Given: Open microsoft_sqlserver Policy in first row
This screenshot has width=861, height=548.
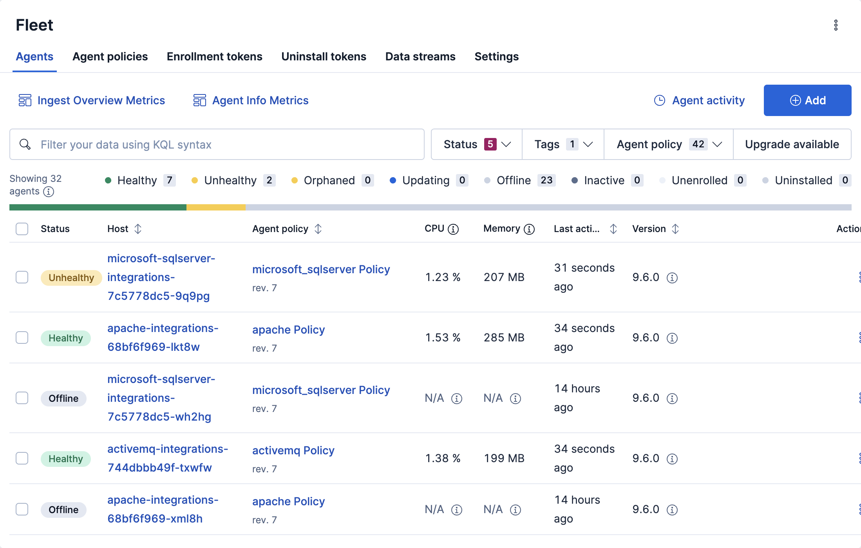Looking at the screenshot, I should (321, 269).
